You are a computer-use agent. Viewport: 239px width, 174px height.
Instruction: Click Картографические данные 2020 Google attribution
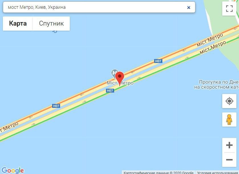point(158,173)
